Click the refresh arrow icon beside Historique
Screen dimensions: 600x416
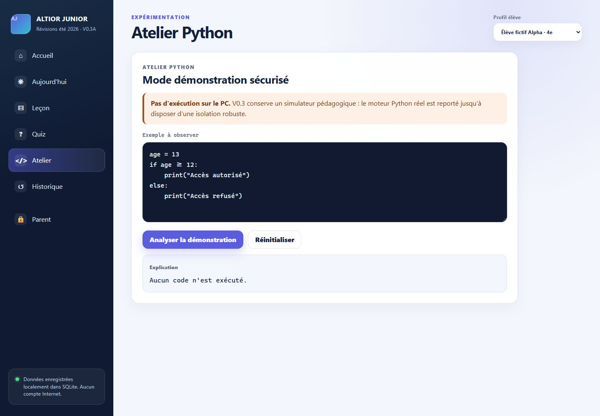point(21,187)
